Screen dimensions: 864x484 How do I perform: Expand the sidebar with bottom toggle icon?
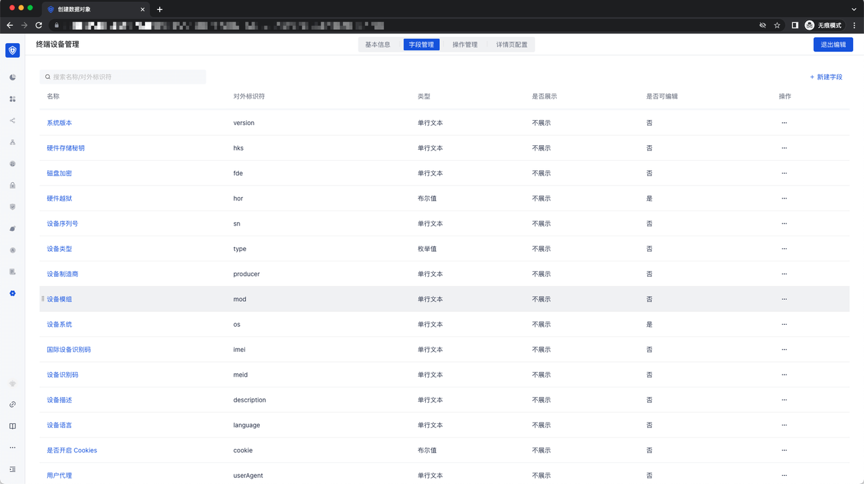click(x=12, y=469)
